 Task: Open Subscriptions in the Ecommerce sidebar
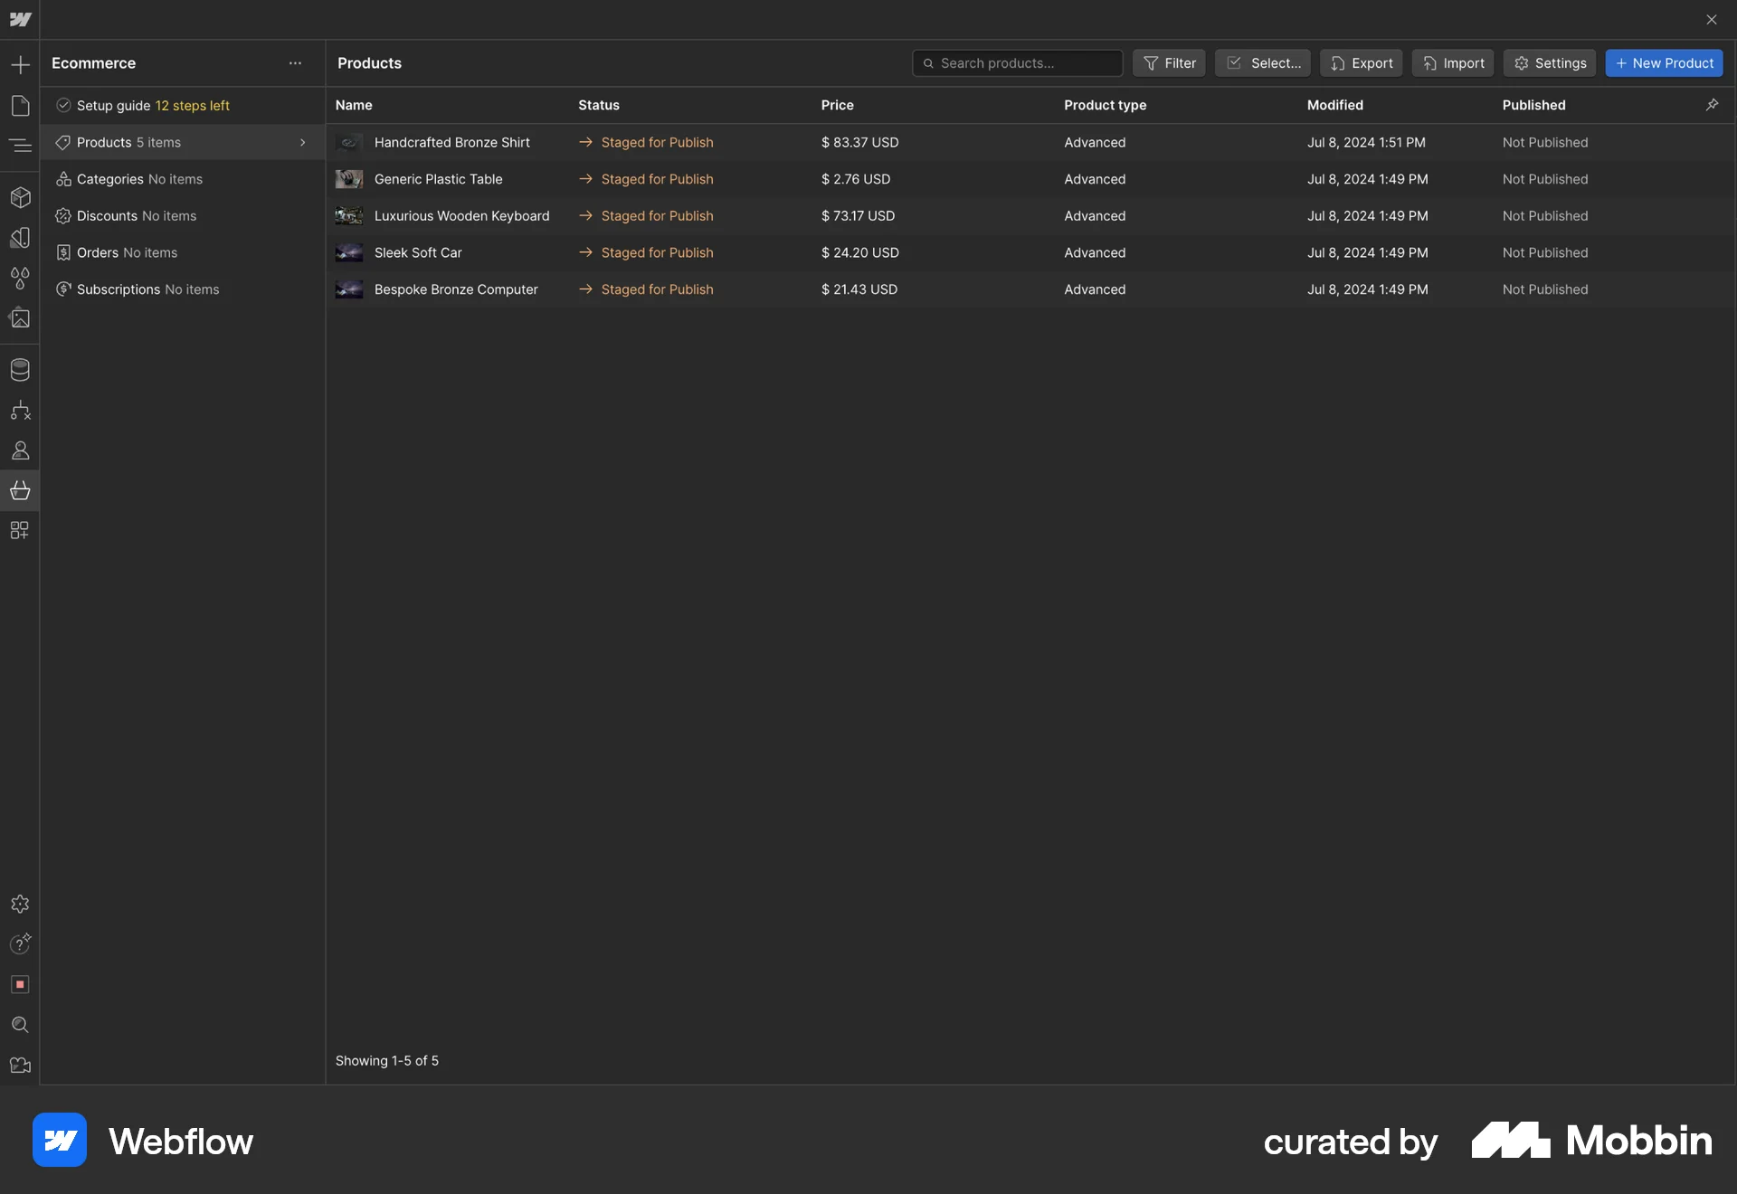(147, 289)
